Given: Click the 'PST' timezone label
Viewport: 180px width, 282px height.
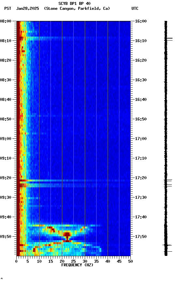Looking at the screenshot, I should (8, 8).
